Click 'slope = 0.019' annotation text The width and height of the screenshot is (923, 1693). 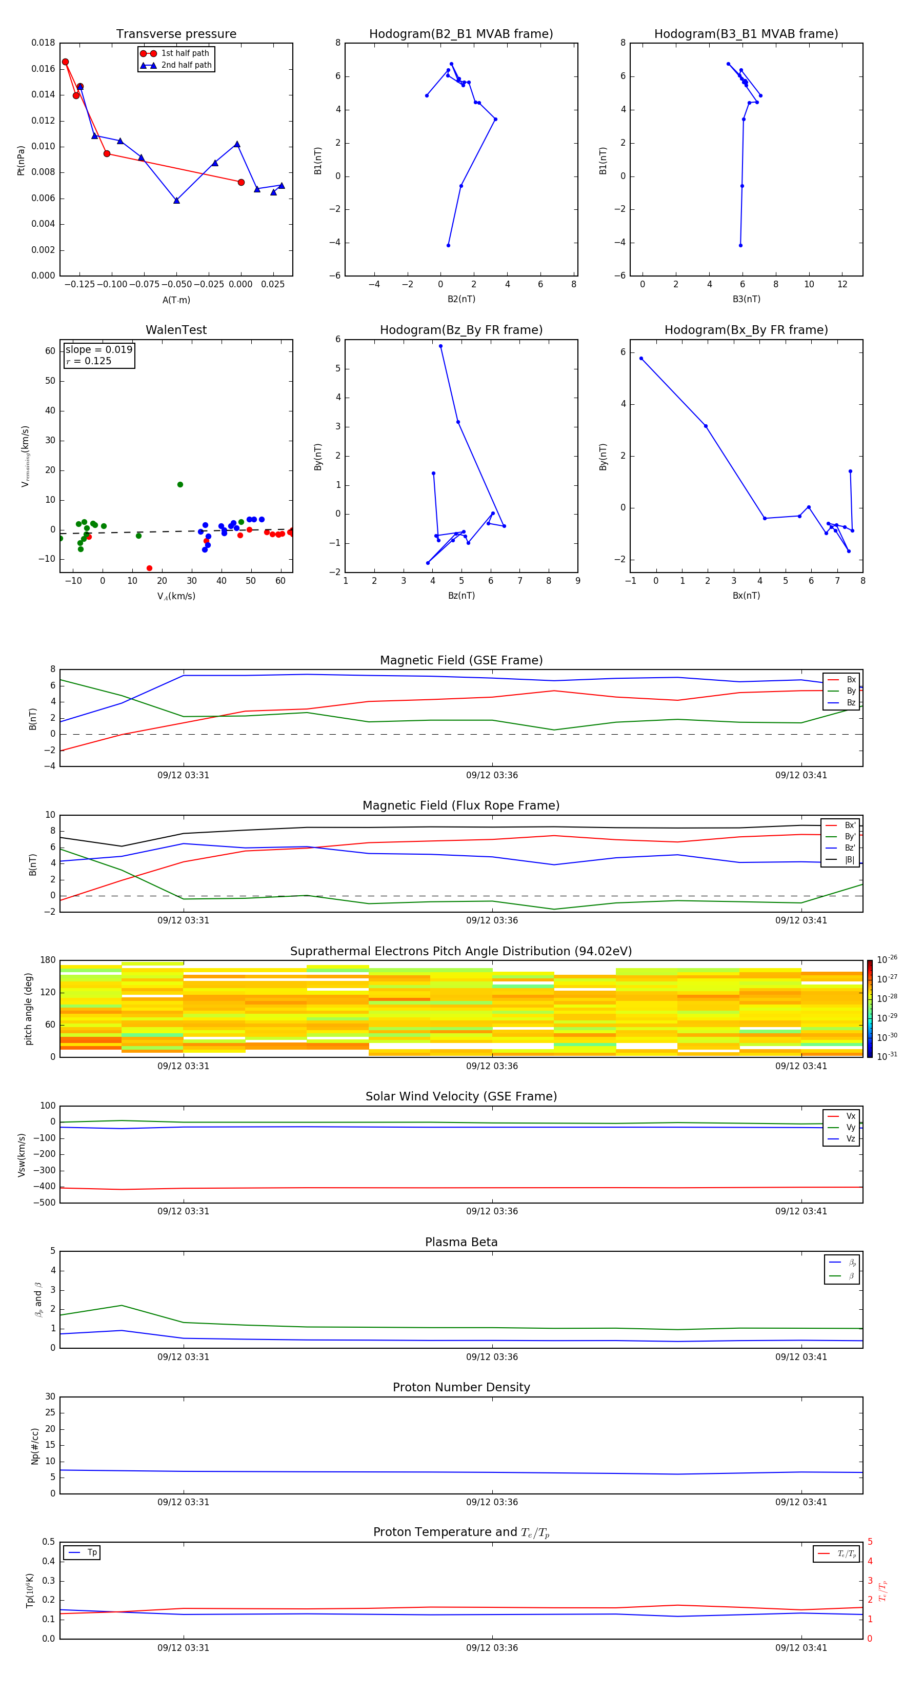tap(99, 350)
